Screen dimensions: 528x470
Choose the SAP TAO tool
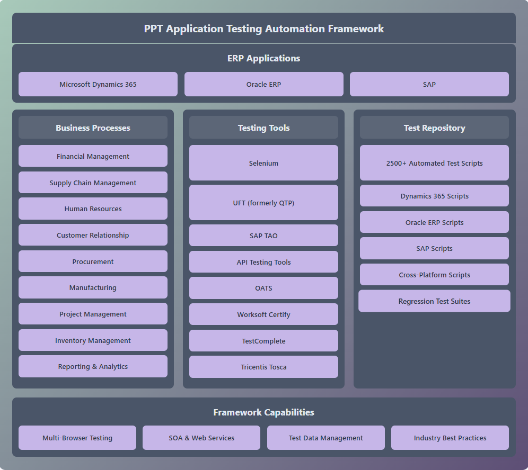(x=263, y=236)
